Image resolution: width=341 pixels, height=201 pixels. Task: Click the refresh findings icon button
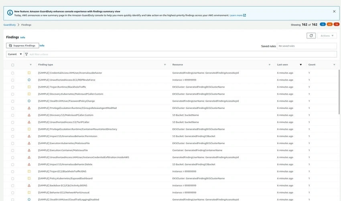point(311,36)
